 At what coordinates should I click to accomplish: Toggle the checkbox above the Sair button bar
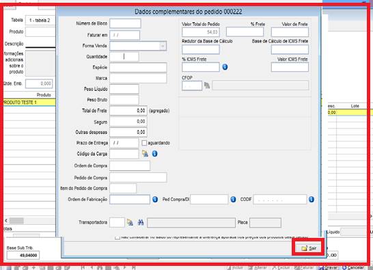[118, 238]
